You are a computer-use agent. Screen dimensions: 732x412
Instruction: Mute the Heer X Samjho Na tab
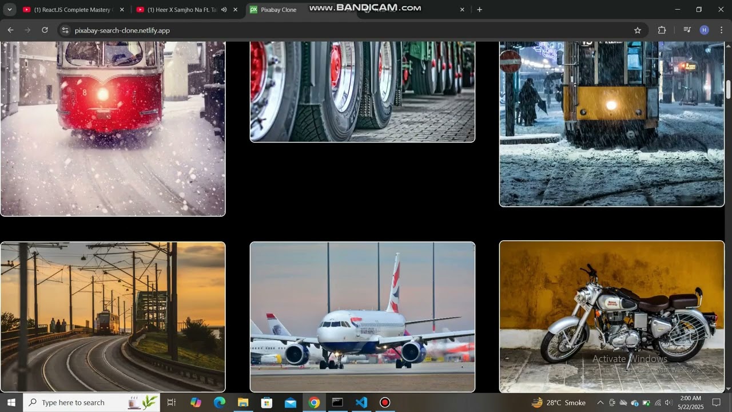[224, 10]
